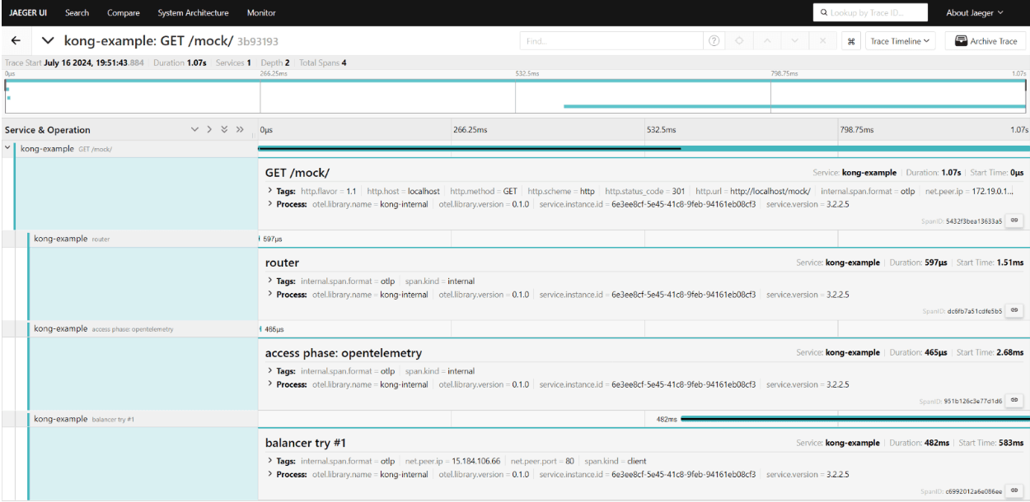Expand all spans with the double right-chevron icon

point(238,129)
